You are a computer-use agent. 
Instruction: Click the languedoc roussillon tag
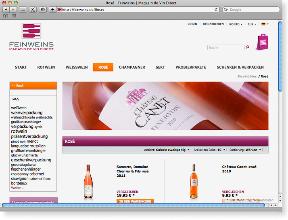tap(28, 146)
